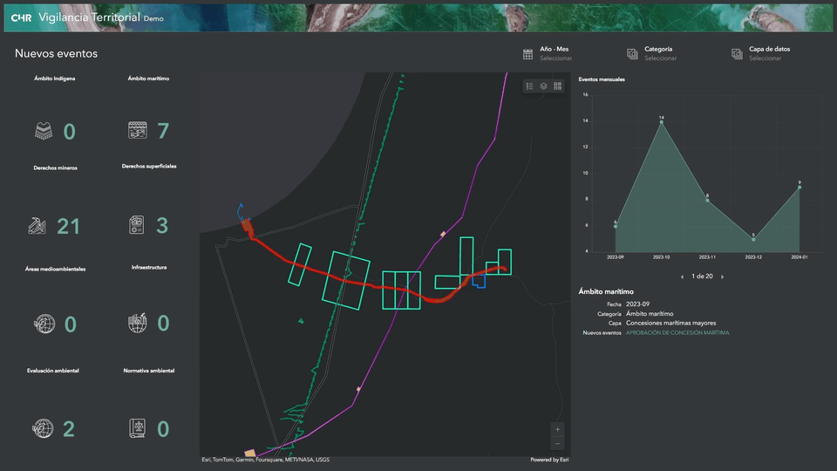Screen dimensions: 837x471
Task: Click the Derechos superficiales document icon
Action: tap(137, 225)
